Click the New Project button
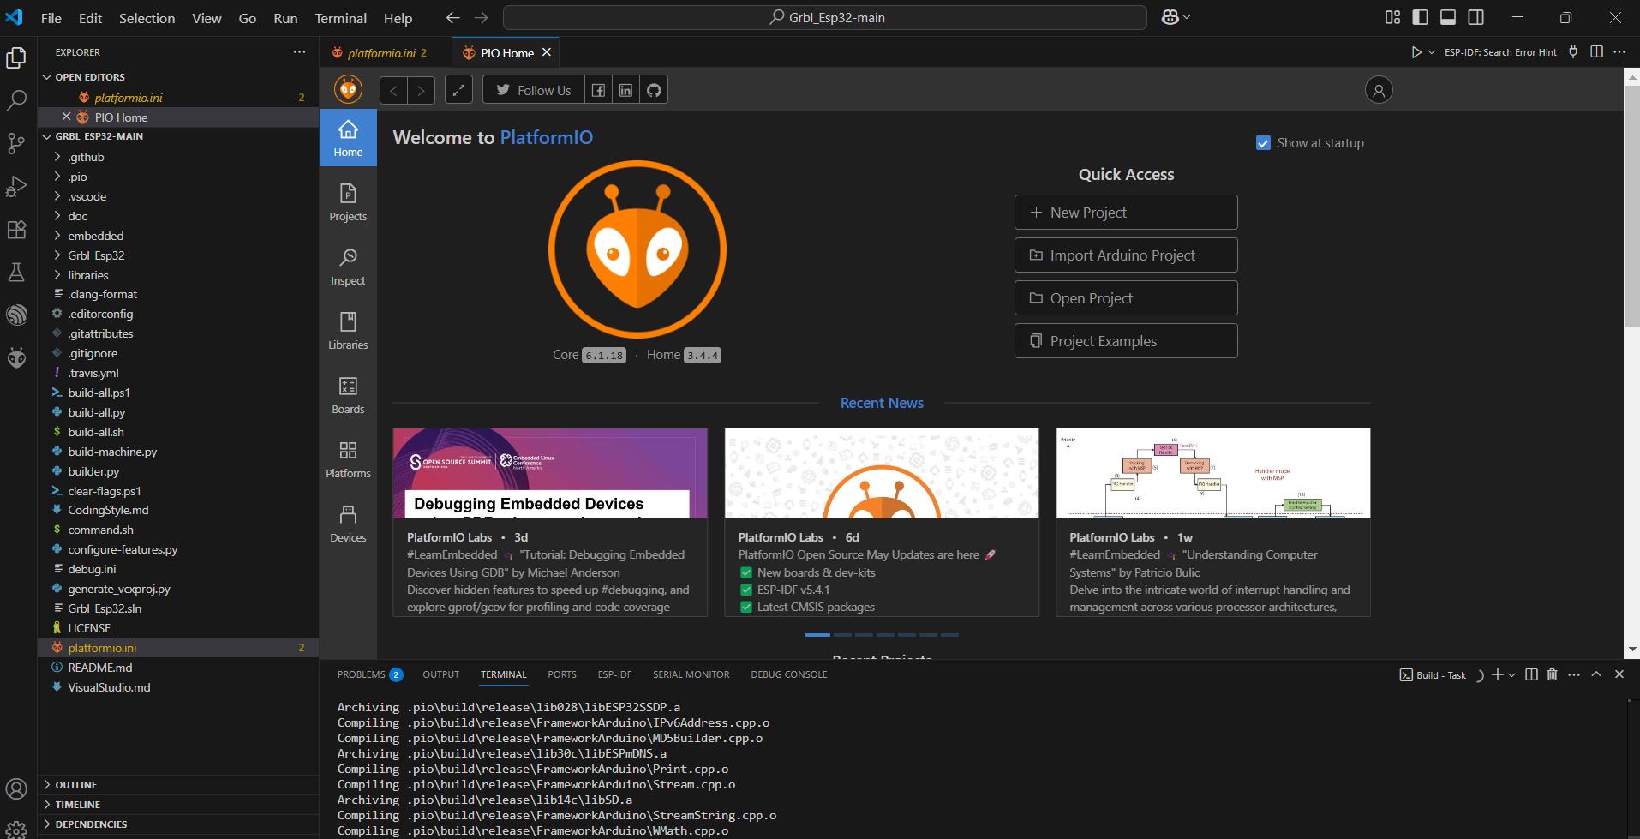 [x=1125, y=213]
